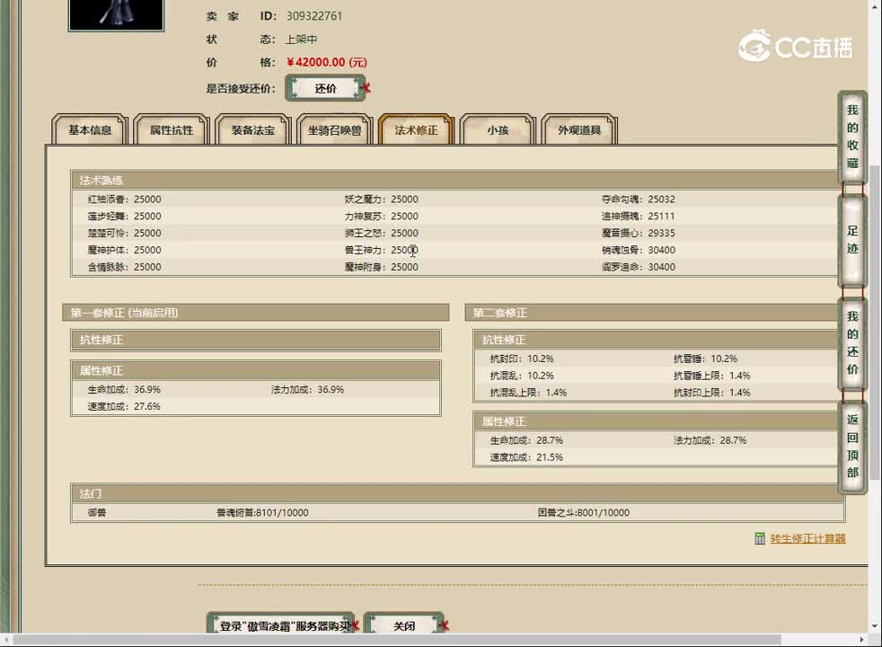Viewport: 882px width, 647px height.
Task: Click 妖之魔力: 25000 entry
Action: [x=382, y=199]
